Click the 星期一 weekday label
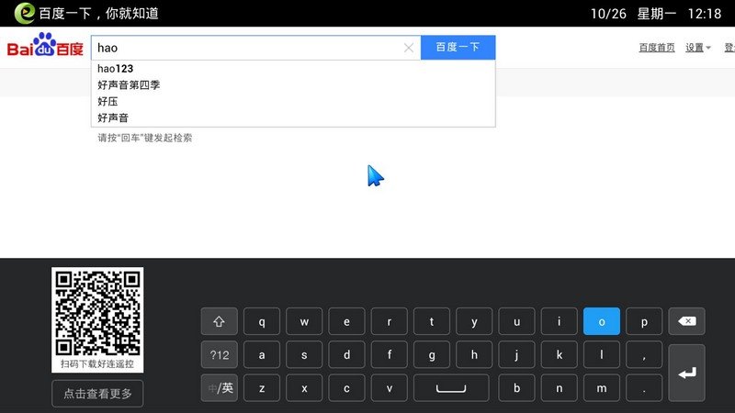This screenshot has width=735, height=413. click(656, 14)
